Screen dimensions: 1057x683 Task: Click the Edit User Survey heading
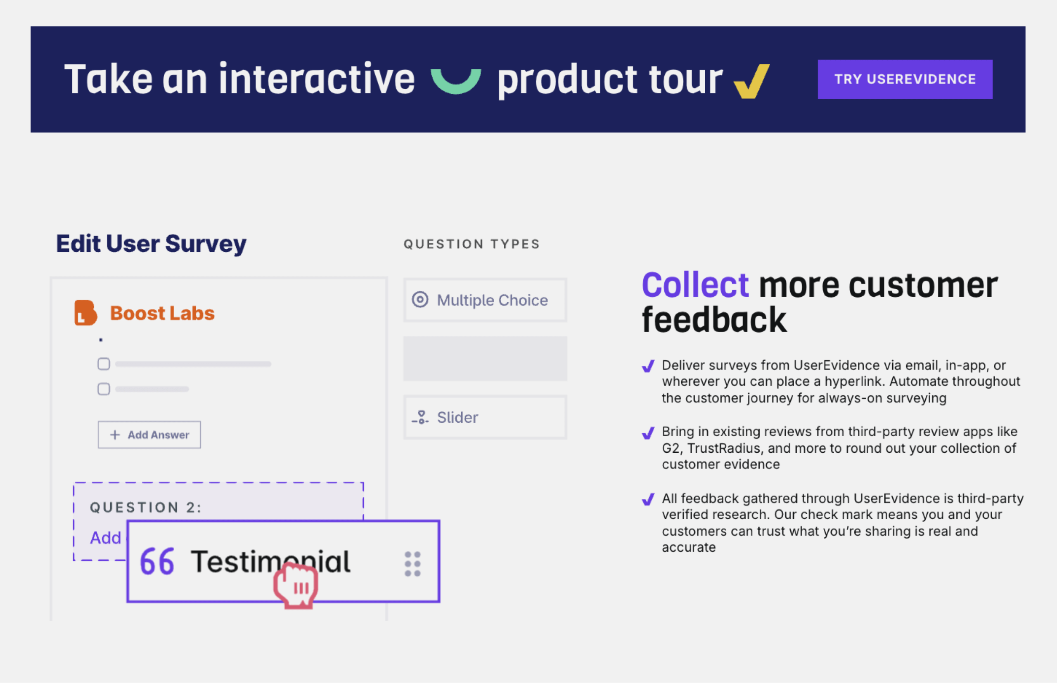coord(151,243)
